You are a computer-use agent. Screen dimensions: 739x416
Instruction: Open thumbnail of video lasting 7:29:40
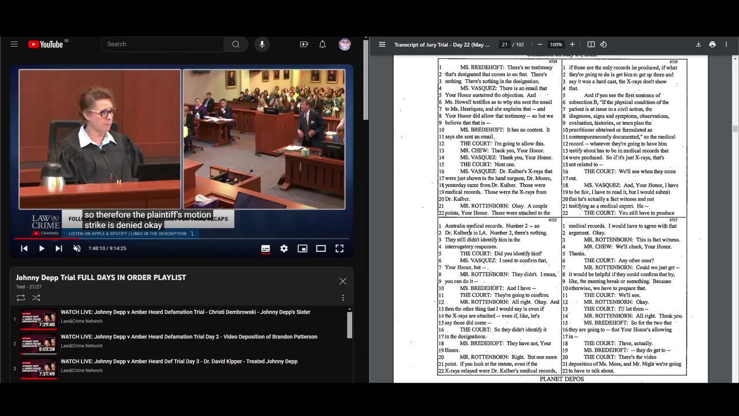[38, 320]
